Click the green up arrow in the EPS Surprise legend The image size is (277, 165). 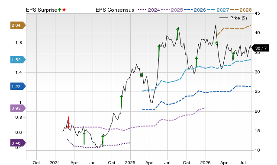(x=60, y=10)
